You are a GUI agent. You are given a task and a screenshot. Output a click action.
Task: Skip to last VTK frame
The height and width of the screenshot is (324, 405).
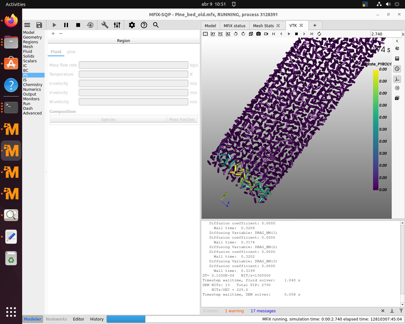coord(312,34)
